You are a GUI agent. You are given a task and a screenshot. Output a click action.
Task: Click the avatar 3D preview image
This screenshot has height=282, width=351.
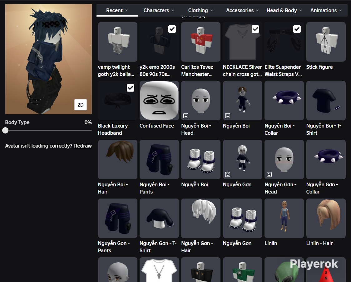49,59
